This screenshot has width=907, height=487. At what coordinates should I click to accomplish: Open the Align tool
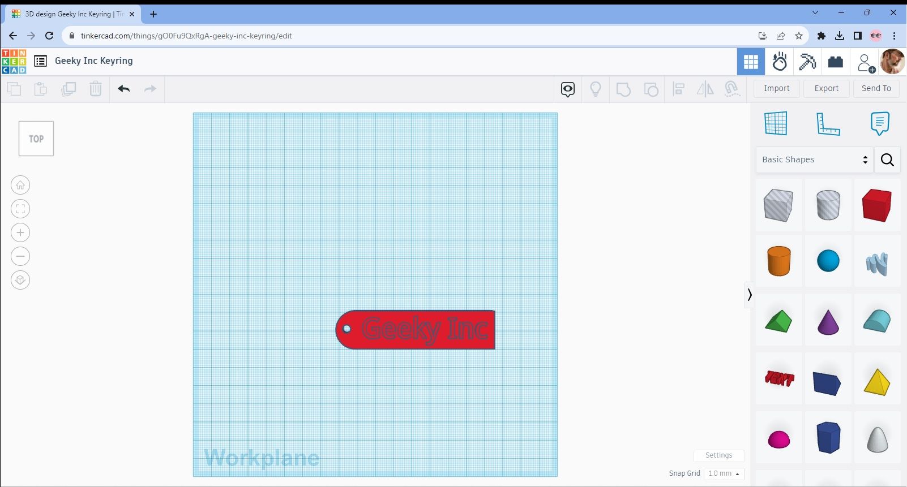(x=678, y=89)
